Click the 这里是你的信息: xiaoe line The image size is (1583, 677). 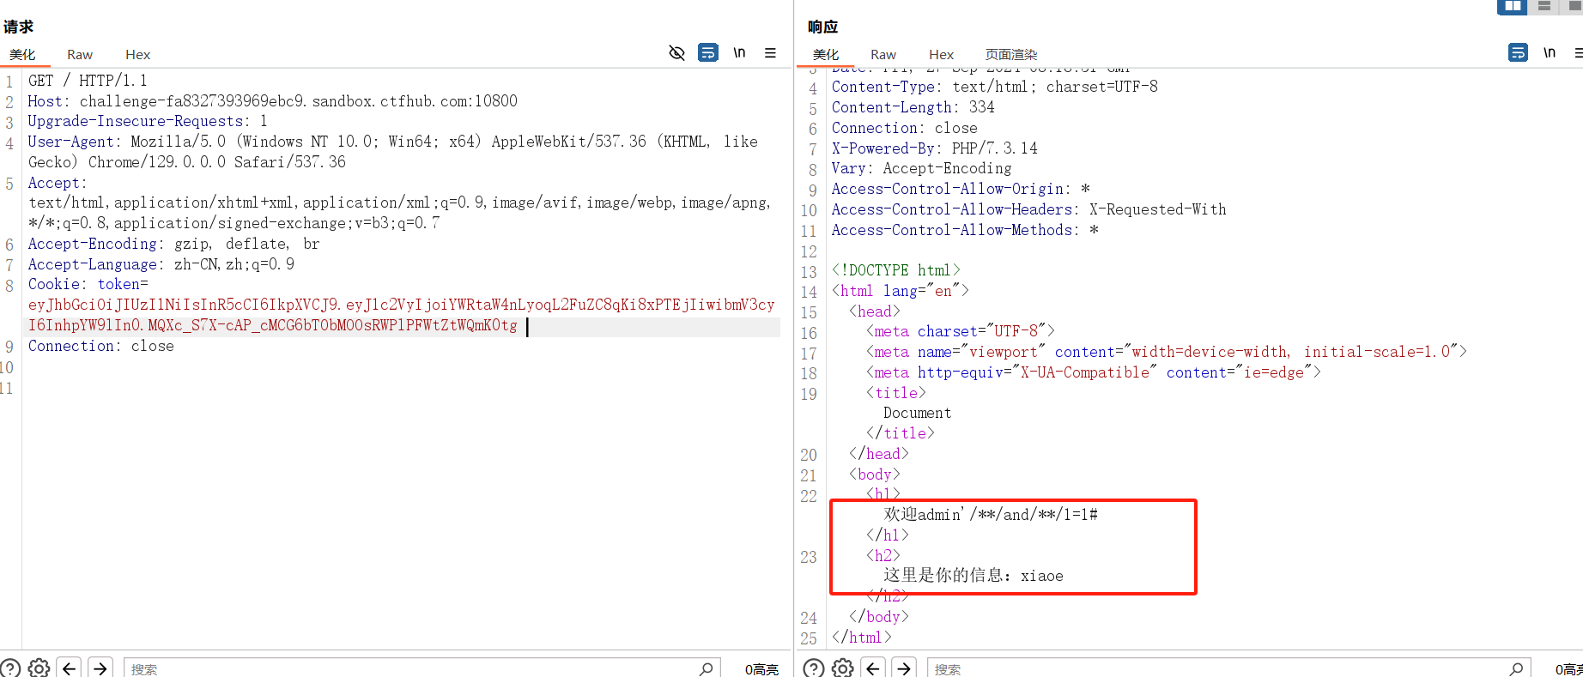pos(973,576)
